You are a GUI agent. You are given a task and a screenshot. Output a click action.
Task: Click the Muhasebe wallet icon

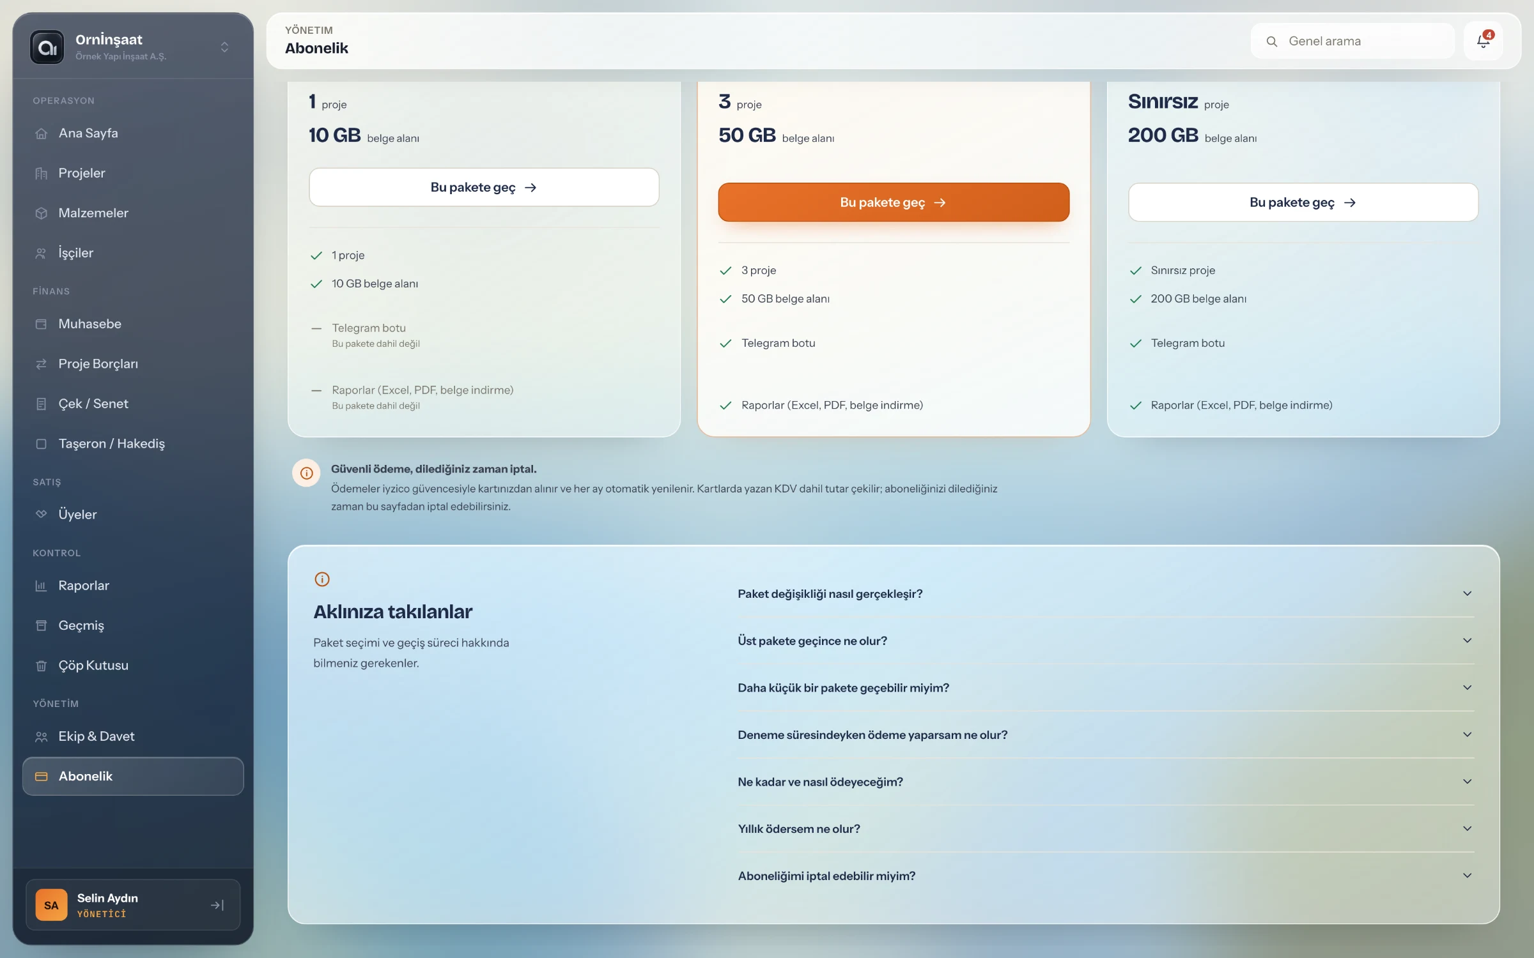point(42,324)
